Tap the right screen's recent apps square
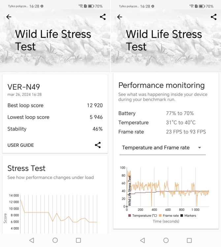Viewport: 221px width, 247px height. (x=189, y=240)
